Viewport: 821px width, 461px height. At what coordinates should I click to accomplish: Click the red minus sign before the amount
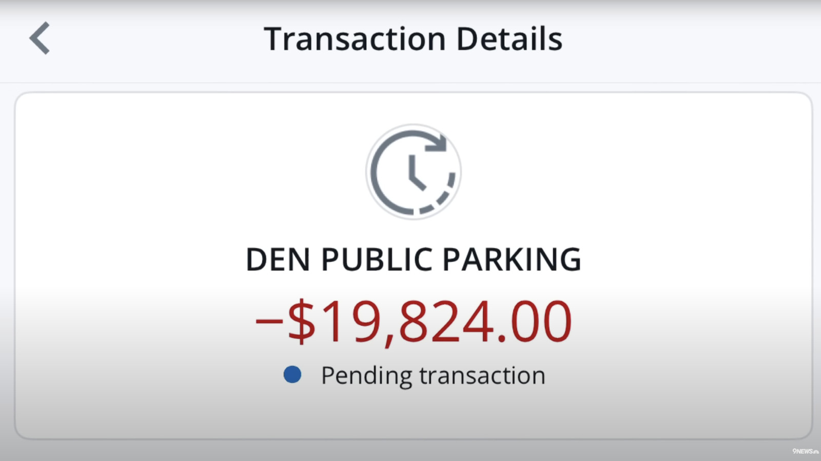[x=269, y=321]
